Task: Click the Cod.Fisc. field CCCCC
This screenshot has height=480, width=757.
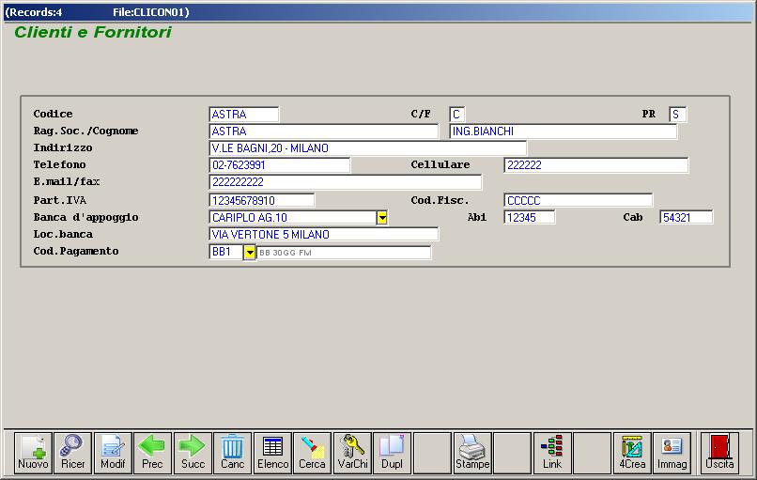Action: click(579, 200)
